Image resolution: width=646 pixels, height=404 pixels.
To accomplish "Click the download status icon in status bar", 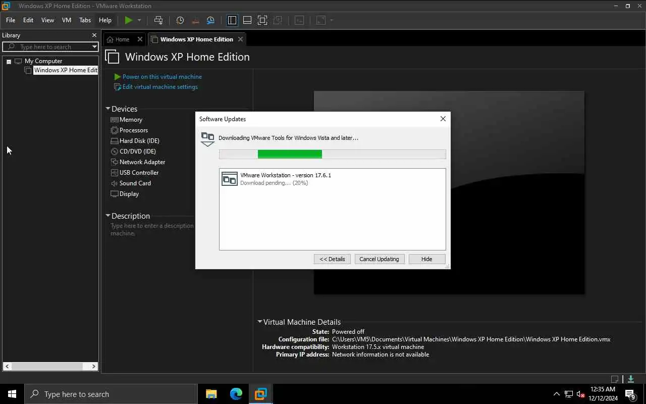I will tap(631, 379).
